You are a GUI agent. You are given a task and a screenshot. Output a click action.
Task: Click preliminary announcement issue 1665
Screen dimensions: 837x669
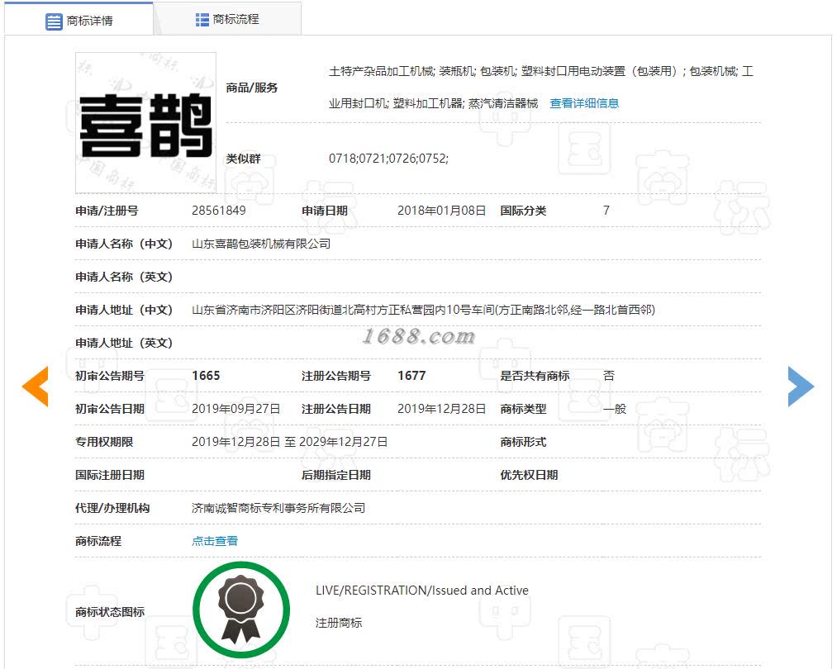point(206,376)
